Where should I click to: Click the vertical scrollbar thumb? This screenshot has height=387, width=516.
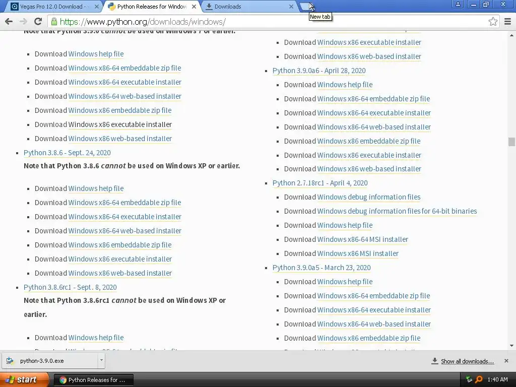512,142
